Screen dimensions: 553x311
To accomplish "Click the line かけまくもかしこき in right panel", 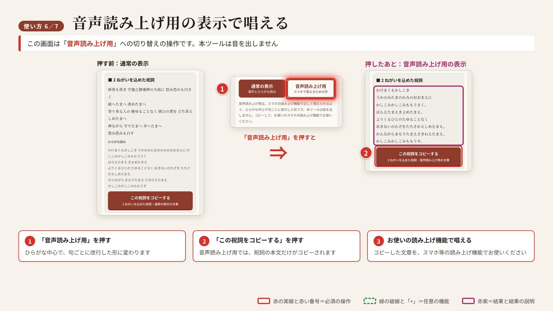I will [x=393, y=90].
